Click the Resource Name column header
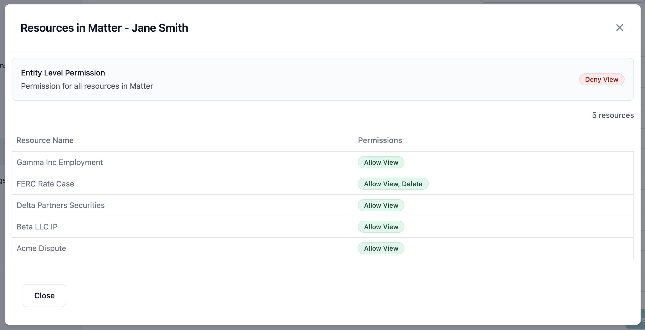Screen dimensions: 645x330 45,140
